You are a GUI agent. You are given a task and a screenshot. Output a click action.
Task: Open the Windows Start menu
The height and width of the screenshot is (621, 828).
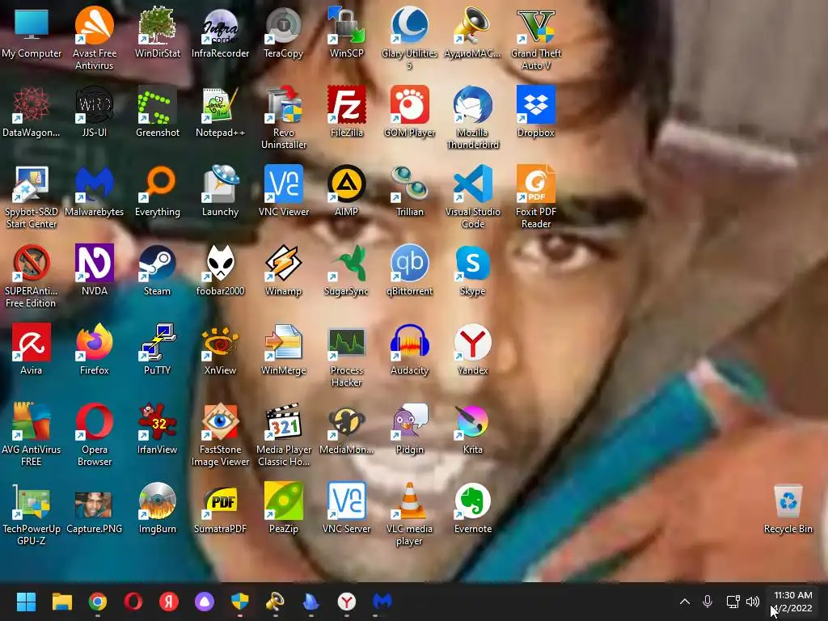coord(26,601)
